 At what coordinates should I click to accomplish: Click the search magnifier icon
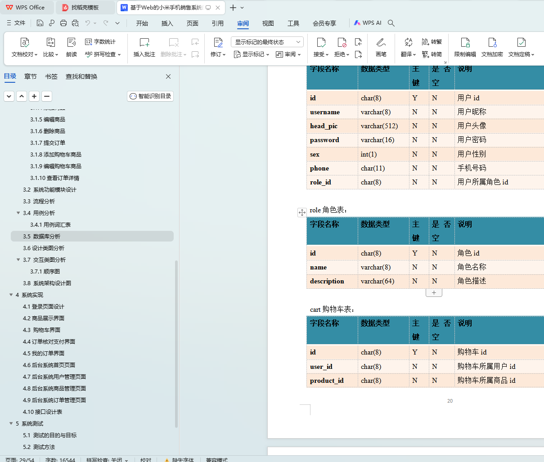391,23
